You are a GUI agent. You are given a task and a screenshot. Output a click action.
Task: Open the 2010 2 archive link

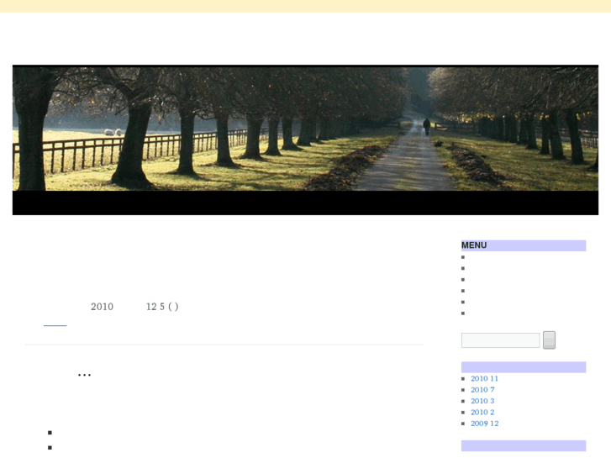[482, 413]
